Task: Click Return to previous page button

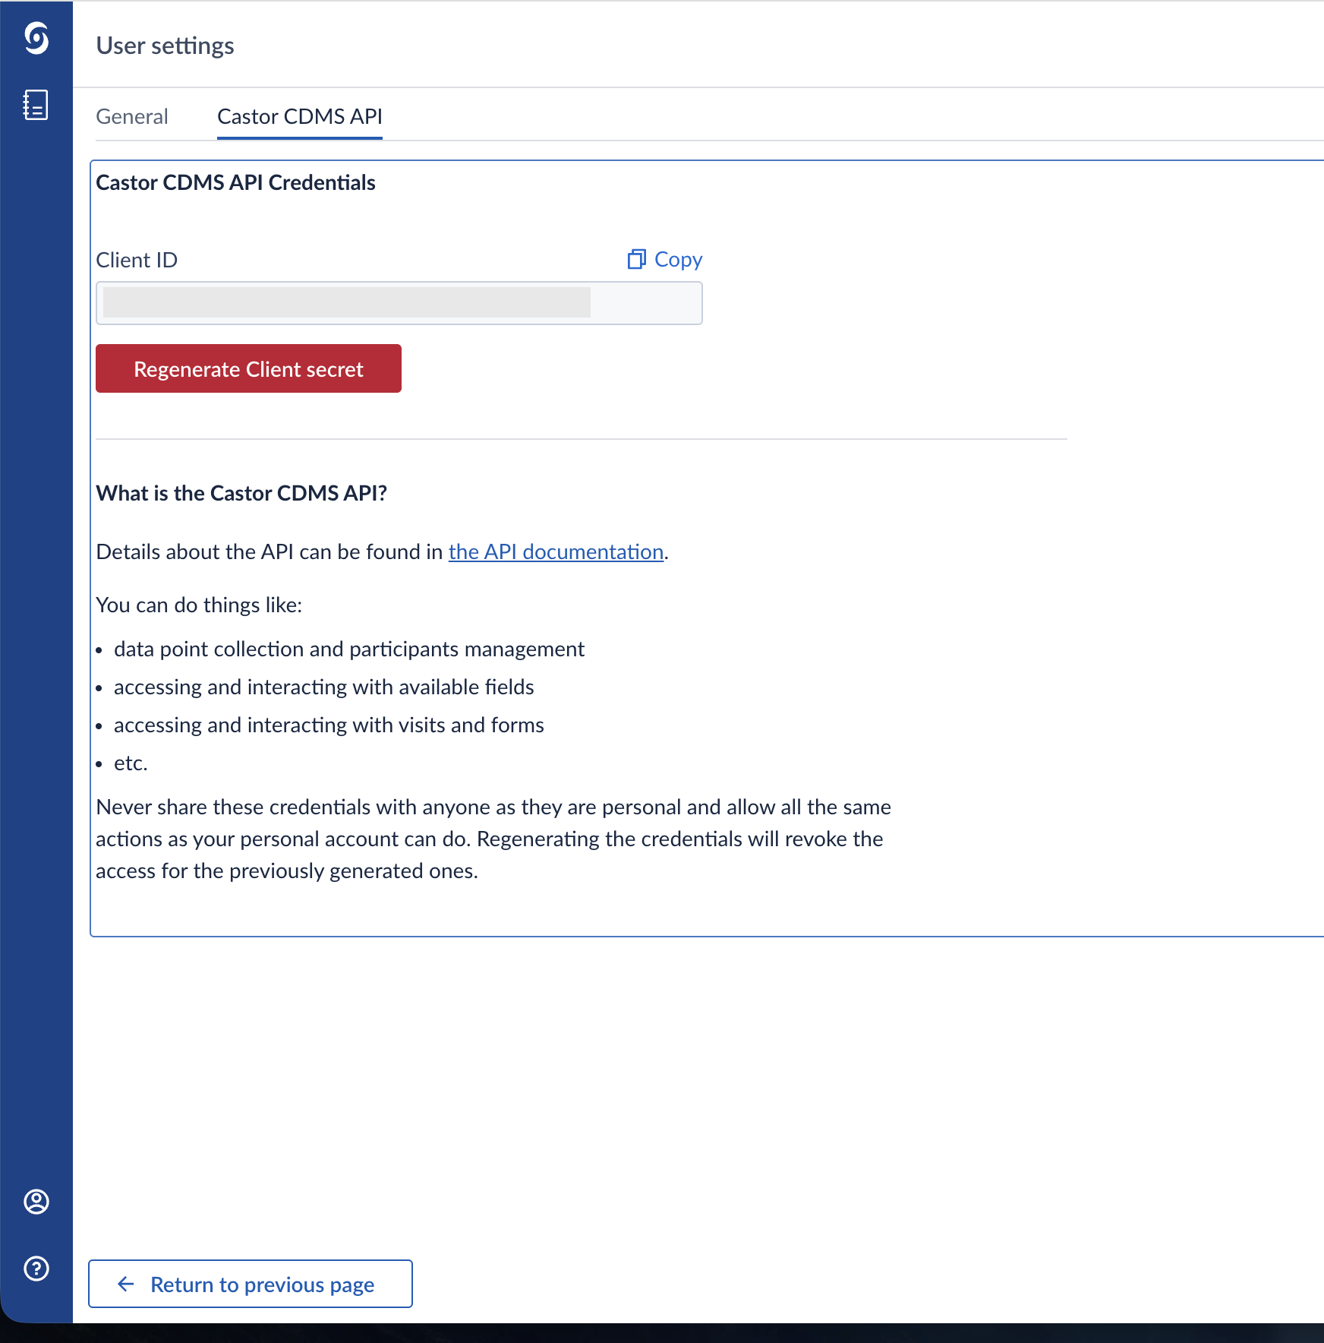Action: (251, 1284)
